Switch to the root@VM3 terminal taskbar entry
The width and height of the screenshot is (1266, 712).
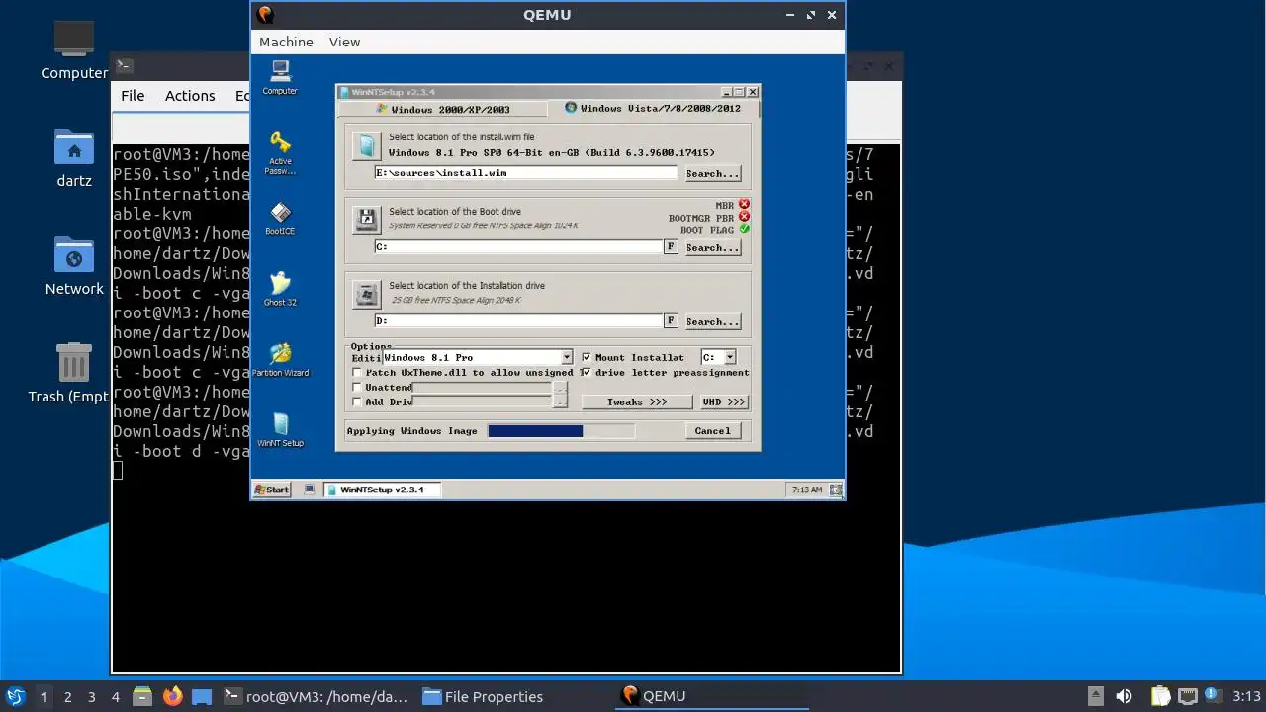click(316, 696)
